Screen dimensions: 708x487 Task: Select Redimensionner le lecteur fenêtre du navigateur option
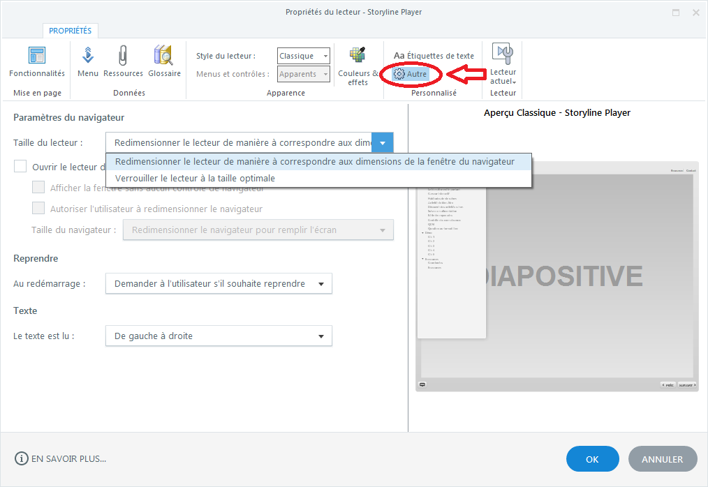(x=319, y=162)
